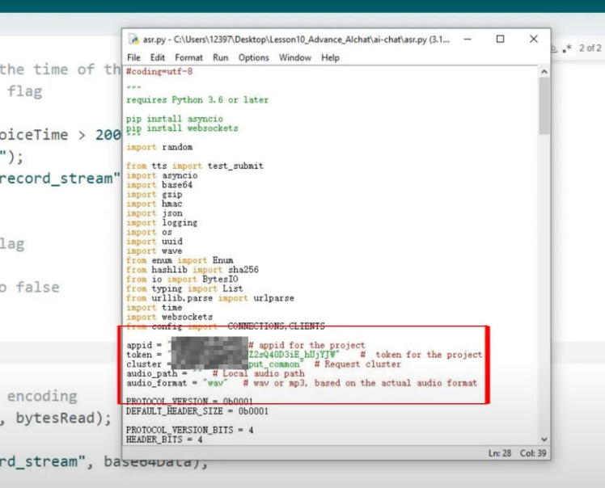Open the Options menu
The width and height of the screenshot is (605, 488).
pyautogui.click(x=253, y=57)
